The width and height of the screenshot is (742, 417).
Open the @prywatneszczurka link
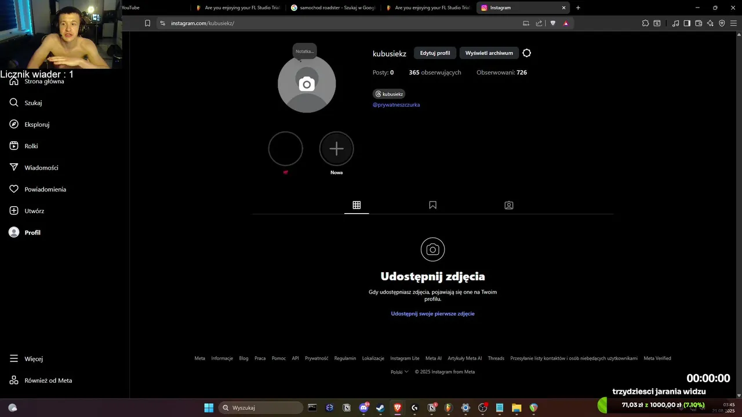pyautogui.click(x=396, y=105)
